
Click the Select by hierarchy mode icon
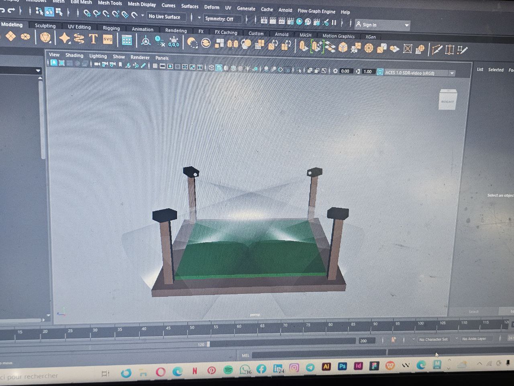39,12
